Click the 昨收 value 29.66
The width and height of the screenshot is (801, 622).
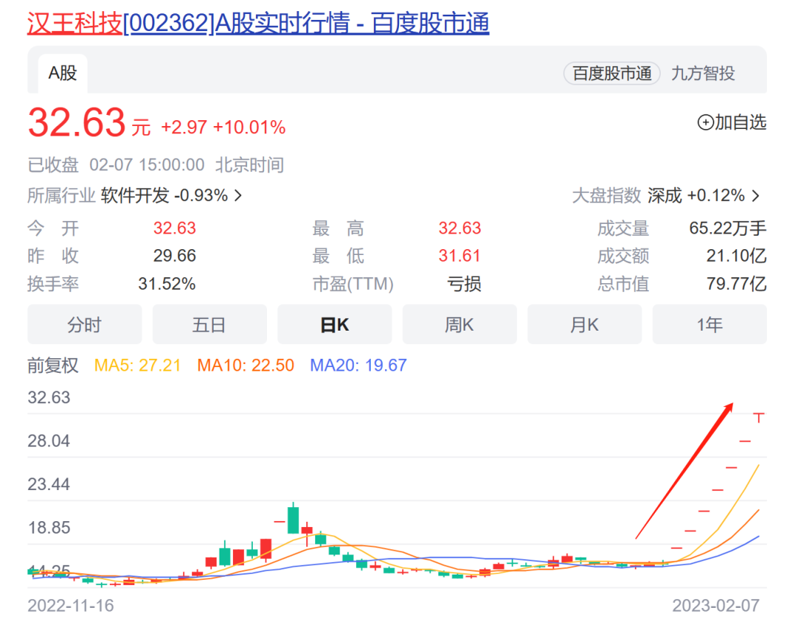click(x=175, y=256)
